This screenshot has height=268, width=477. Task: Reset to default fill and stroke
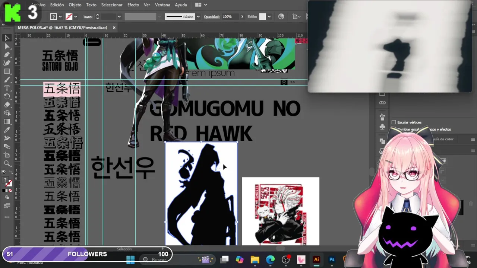[x=4, y=172]
